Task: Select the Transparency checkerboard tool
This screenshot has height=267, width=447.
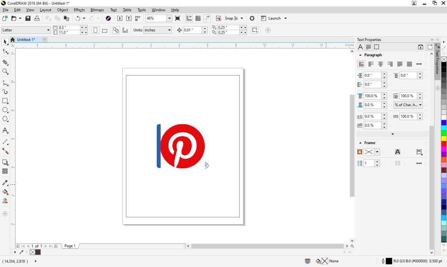Action: (5, 171)
